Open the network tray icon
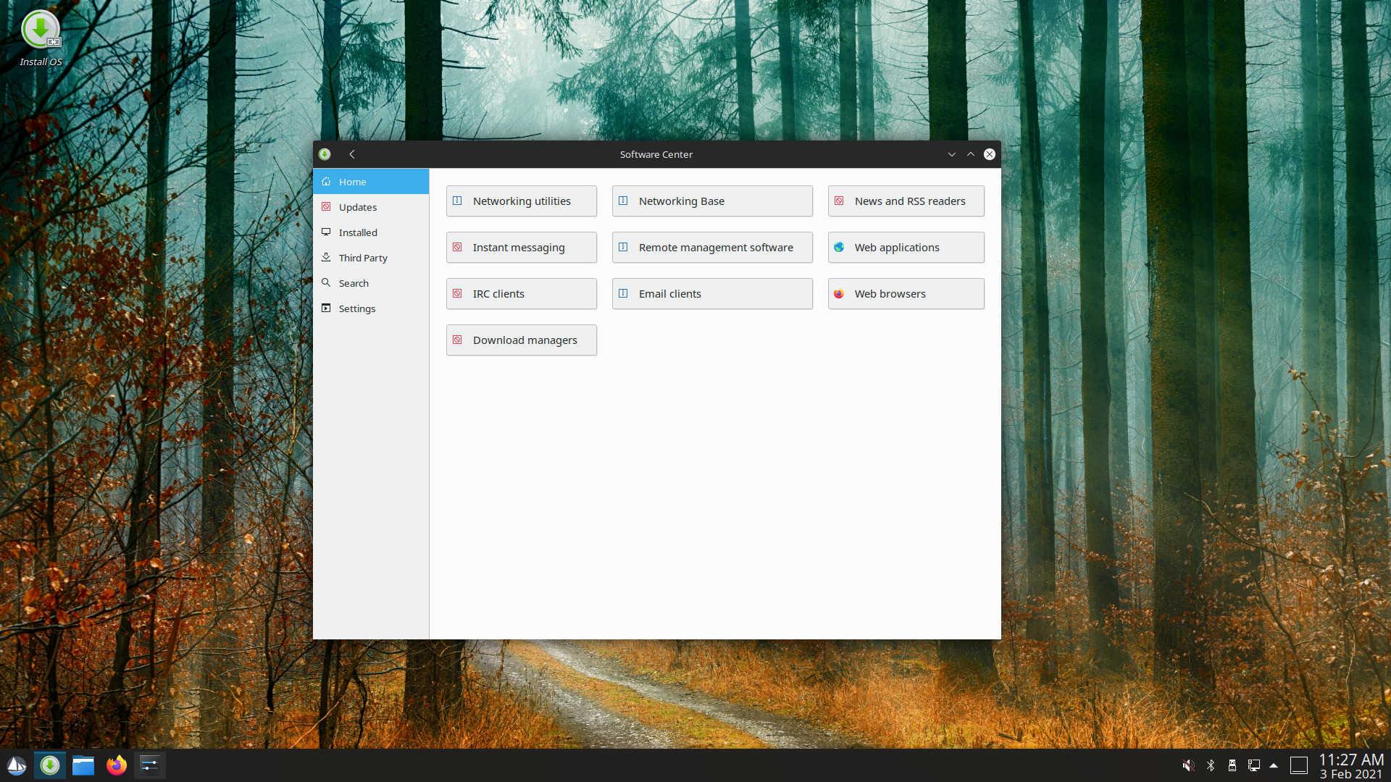 tap(1254, 765)
